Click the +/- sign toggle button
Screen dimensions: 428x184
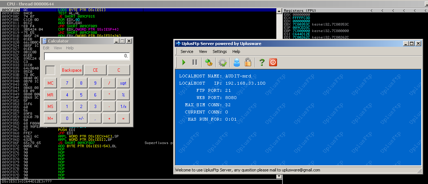81,118
